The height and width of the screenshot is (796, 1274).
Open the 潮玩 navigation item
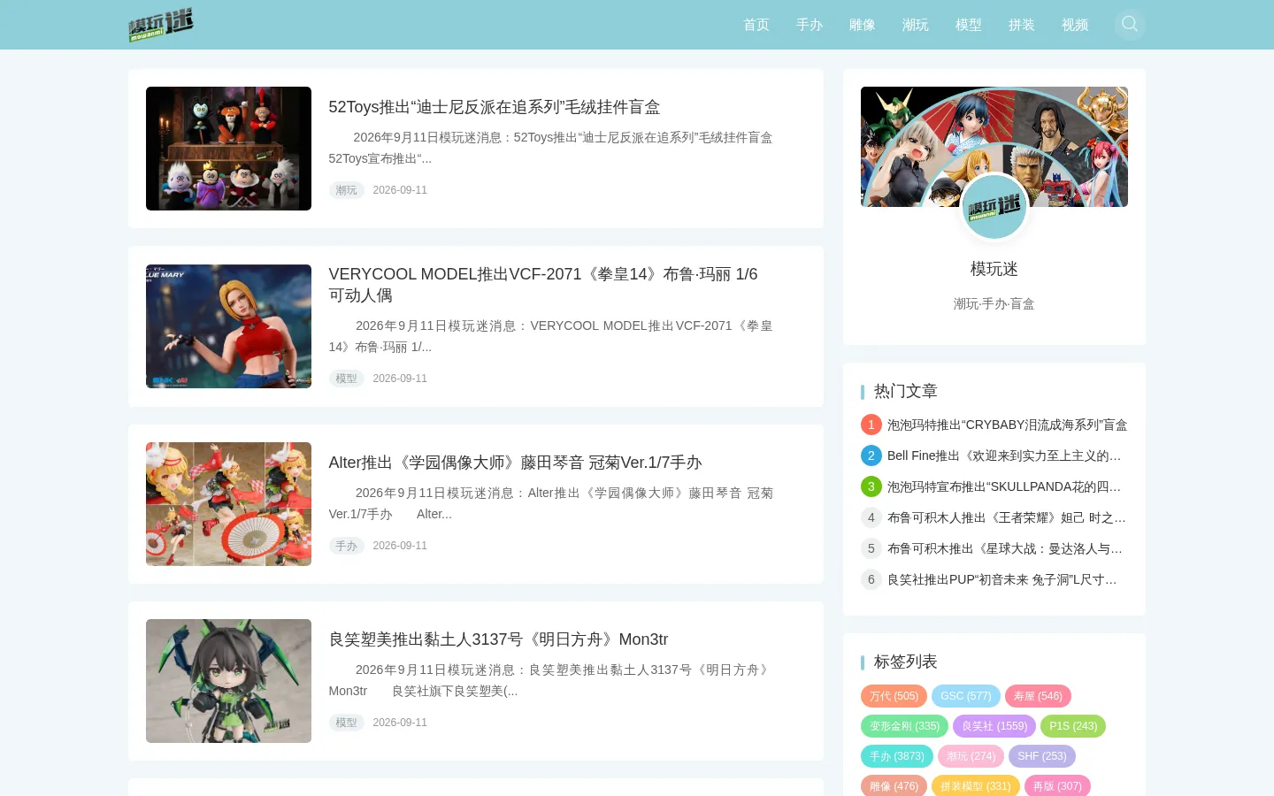coord(916,25)
